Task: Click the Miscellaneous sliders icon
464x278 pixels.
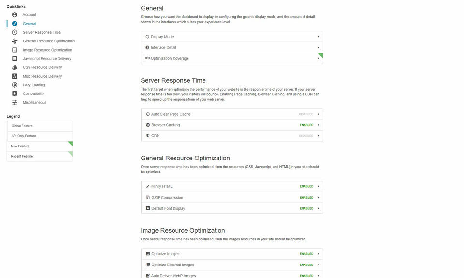Action: click(14, 102)
